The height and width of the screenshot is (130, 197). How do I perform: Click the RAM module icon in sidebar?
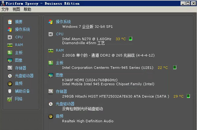pyautogui.click(x=10, y=45)
